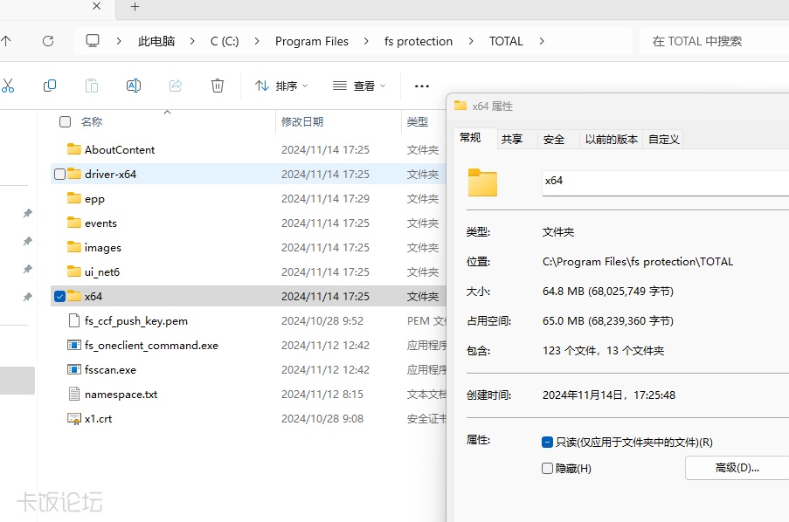Toggle the 只读 read-only checkbox
The height and width of the screenshot is (522, 789).
point(548,442)
